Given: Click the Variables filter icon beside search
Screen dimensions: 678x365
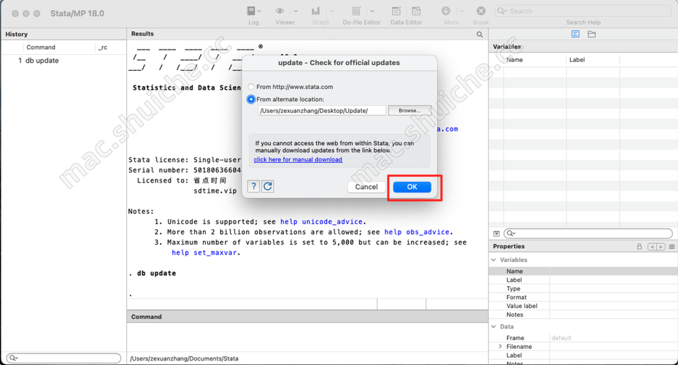Looking at the screenshot, I should click(x=497, y=234).
